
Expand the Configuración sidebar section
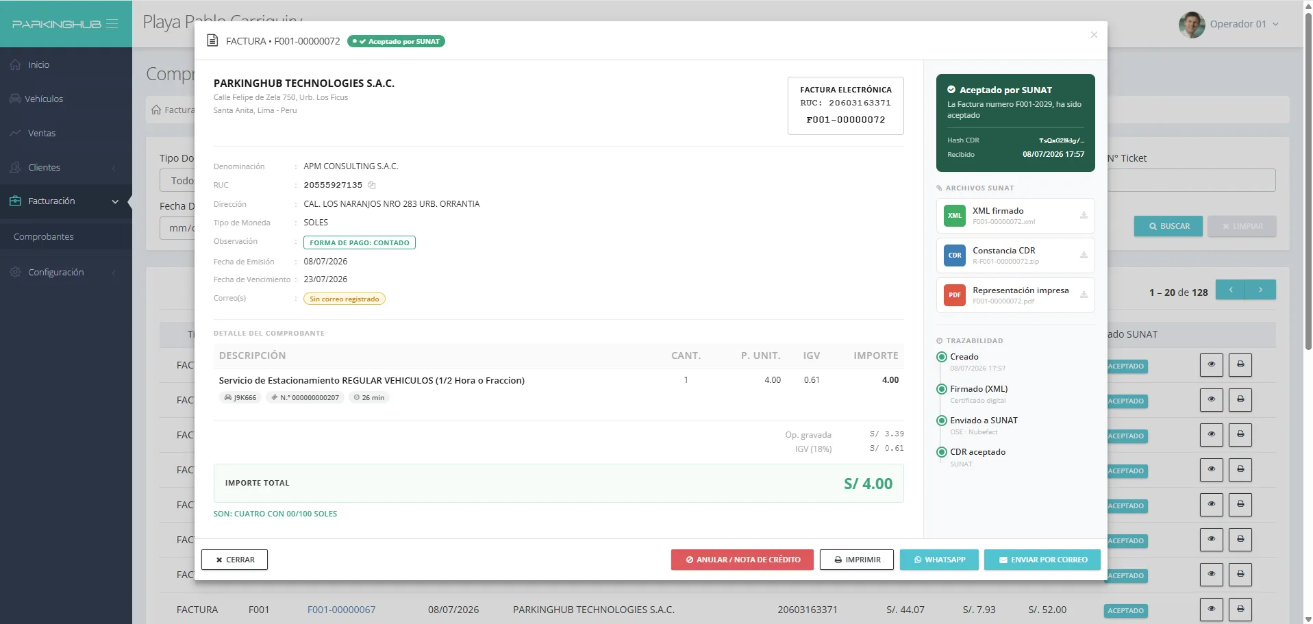[x=66, y=272]
